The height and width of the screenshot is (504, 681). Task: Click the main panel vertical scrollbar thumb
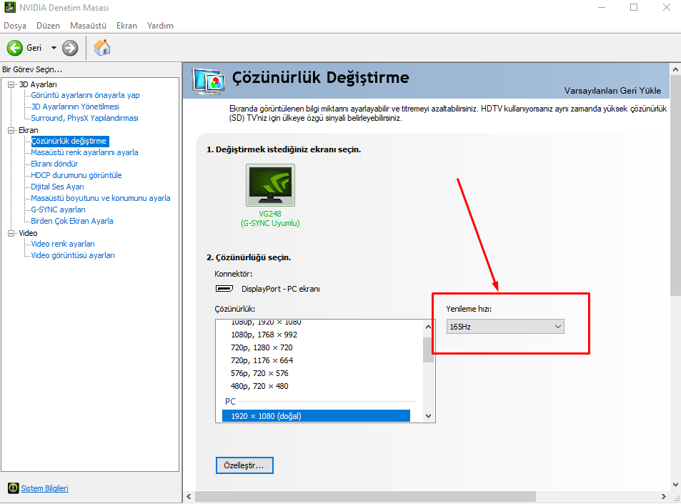pyautogui.click(x=675, y=186)
